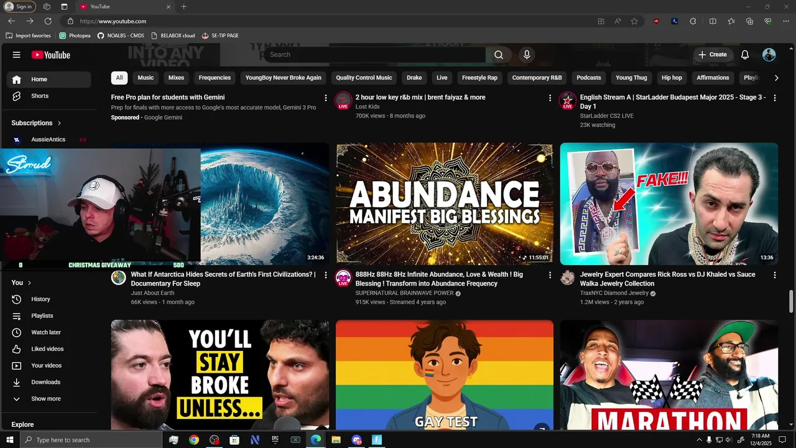
Task: Click the YouTube logo
Action: tap(51, 55)
